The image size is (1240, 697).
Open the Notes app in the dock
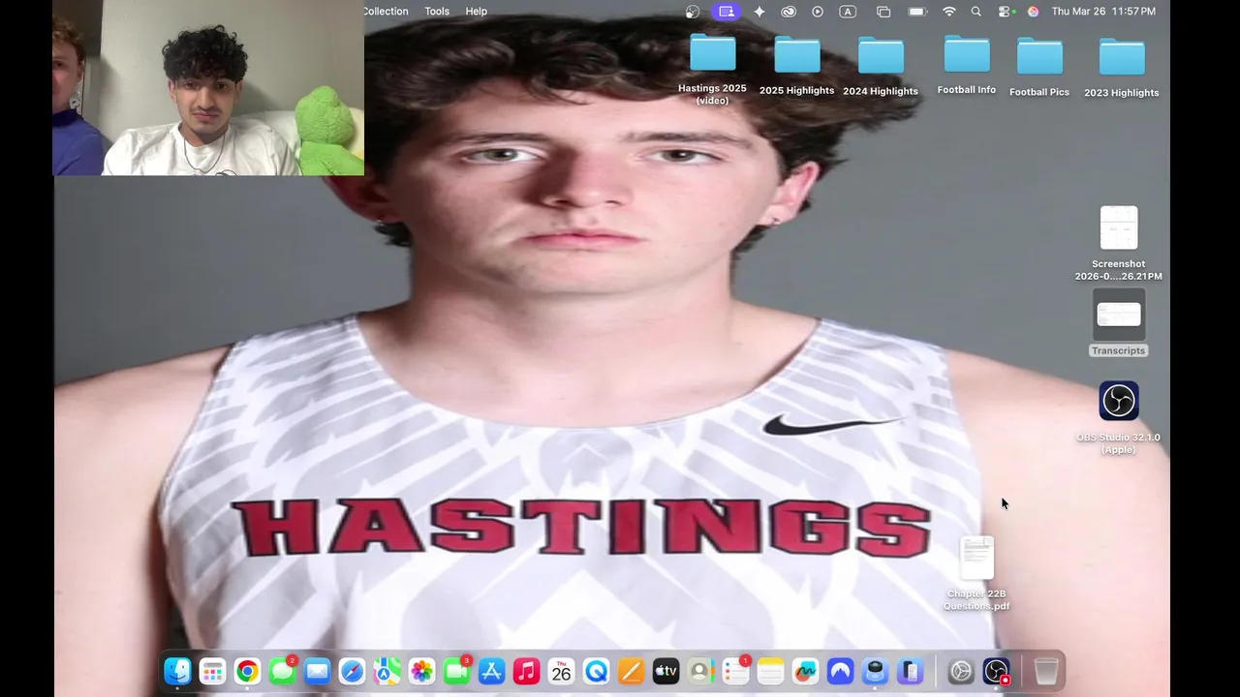pos(770,671)
